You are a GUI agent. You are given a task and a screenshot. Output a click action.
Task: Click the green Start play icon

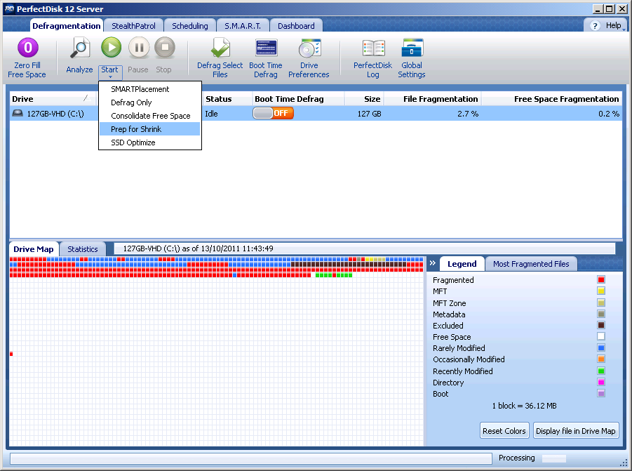(111, 48)
